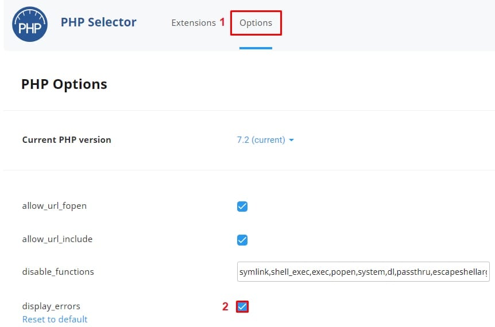The width and height of the screenshot is (495, 327).
Task: Click the PHP Options heading
Action: click(64, 84)
